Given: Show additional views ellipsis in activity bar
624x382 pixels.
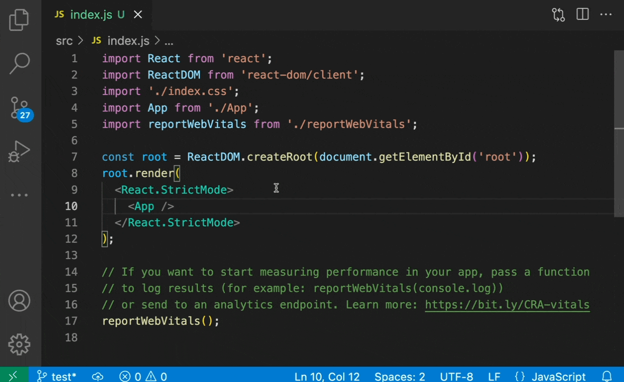Looking at the screenshot, I should click(x=20, y=195).
